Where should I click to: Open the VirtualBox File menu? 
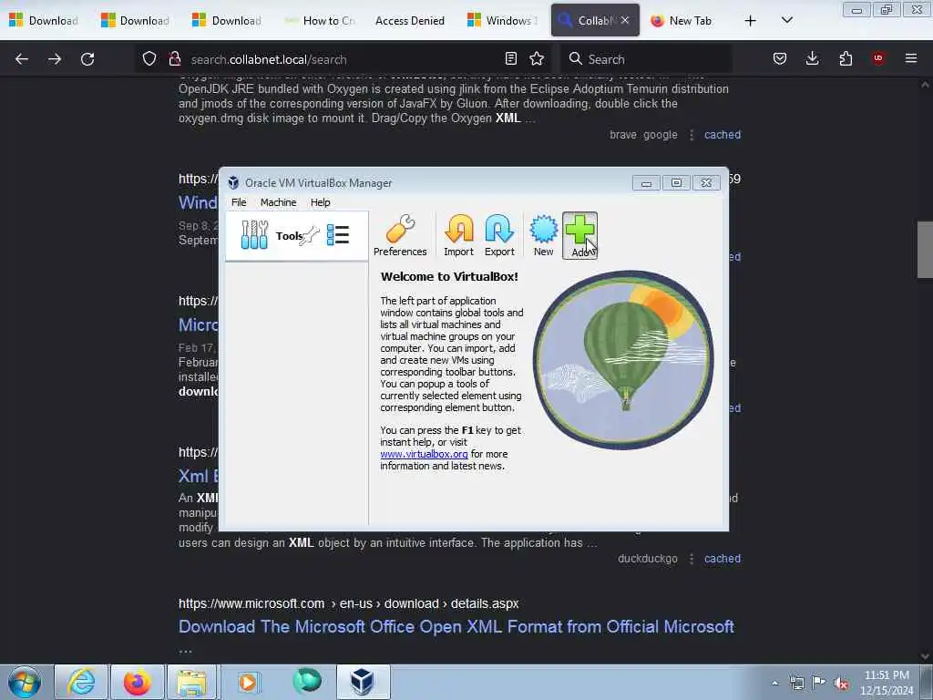[x=239, y=202]
